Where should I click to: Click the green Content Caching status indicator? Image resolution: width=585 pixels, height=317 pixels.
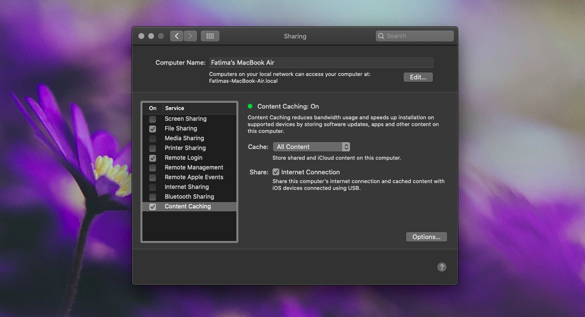tap(250, 106)
